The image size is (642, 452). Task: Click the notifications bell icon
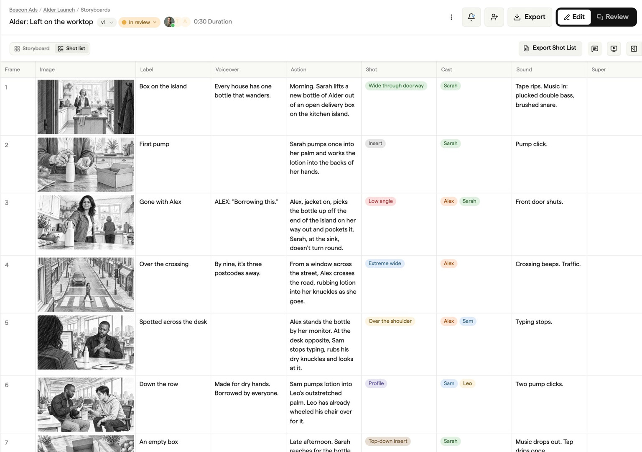(471, 17)
